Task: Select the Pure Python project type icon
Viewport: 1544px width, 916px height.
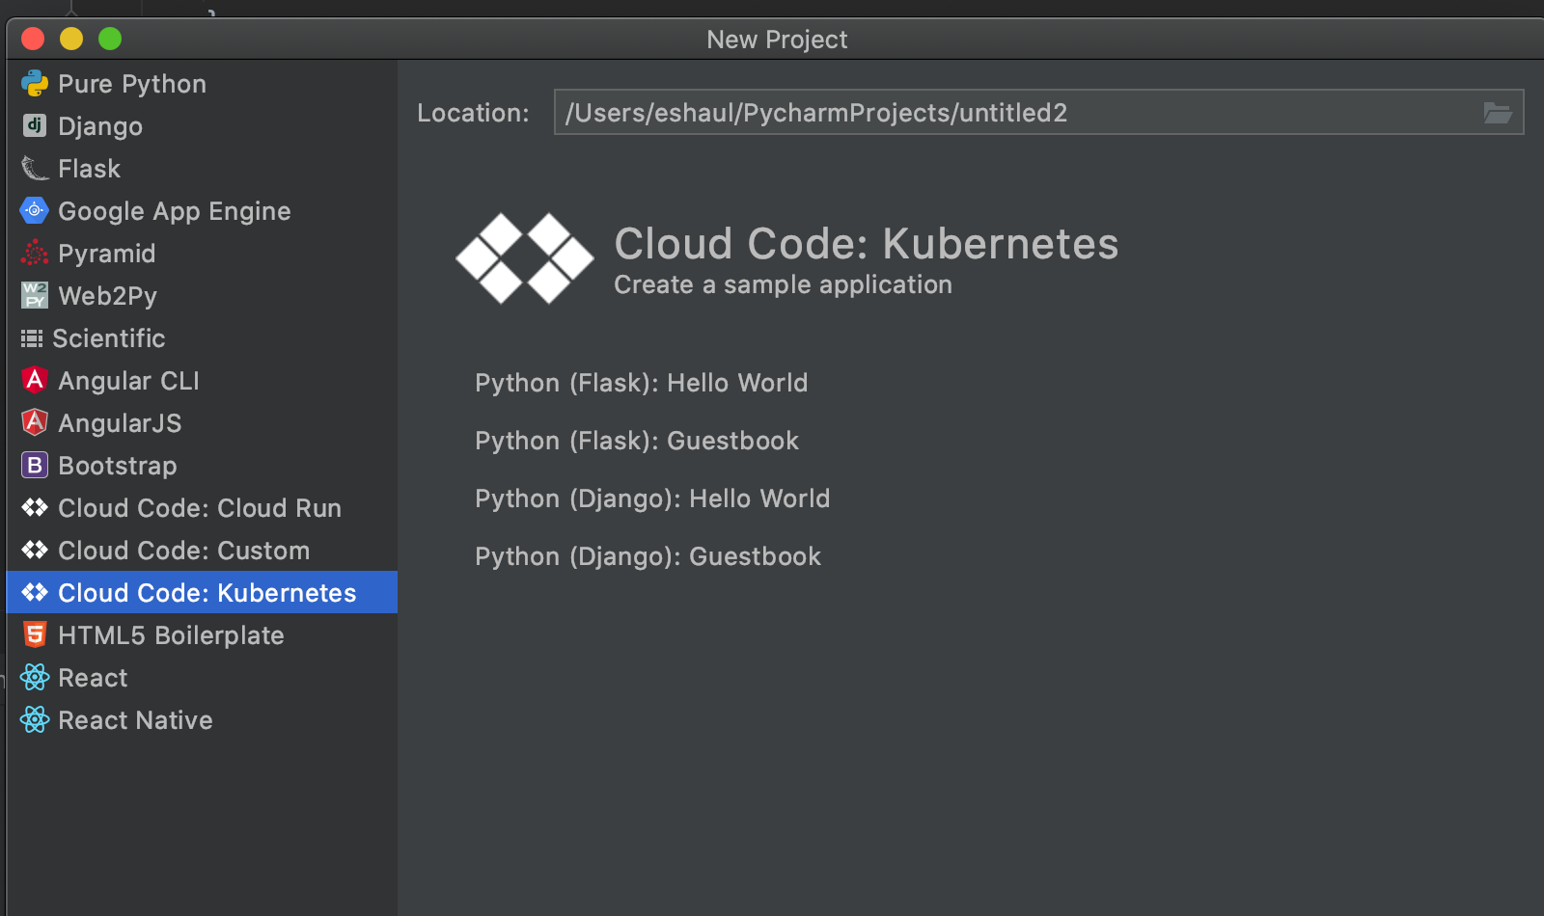Action: pyautogui.click(x=35, y=84)
